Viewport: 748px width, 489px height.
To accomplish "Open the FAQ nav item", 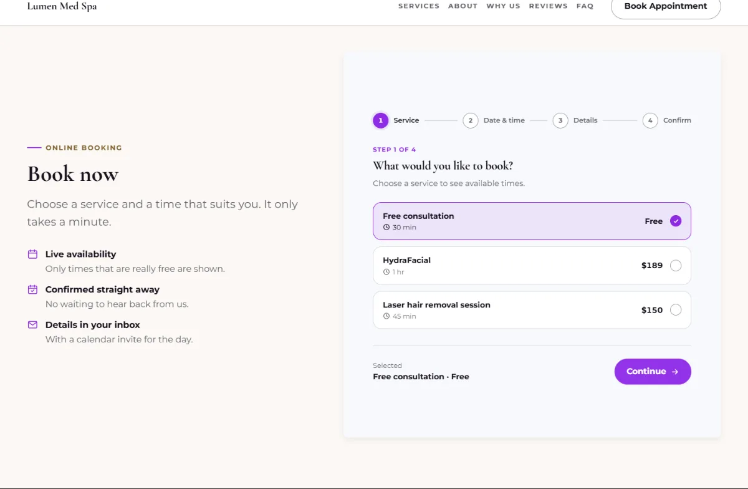I will pyautogui.click(x=585, y=6).
